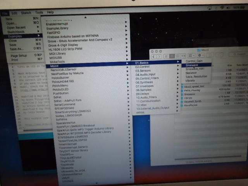This screenshot has width=248, height=186.
Task: Open the 04.Audio_Input submenu
Action: click(x=157, y=74)
